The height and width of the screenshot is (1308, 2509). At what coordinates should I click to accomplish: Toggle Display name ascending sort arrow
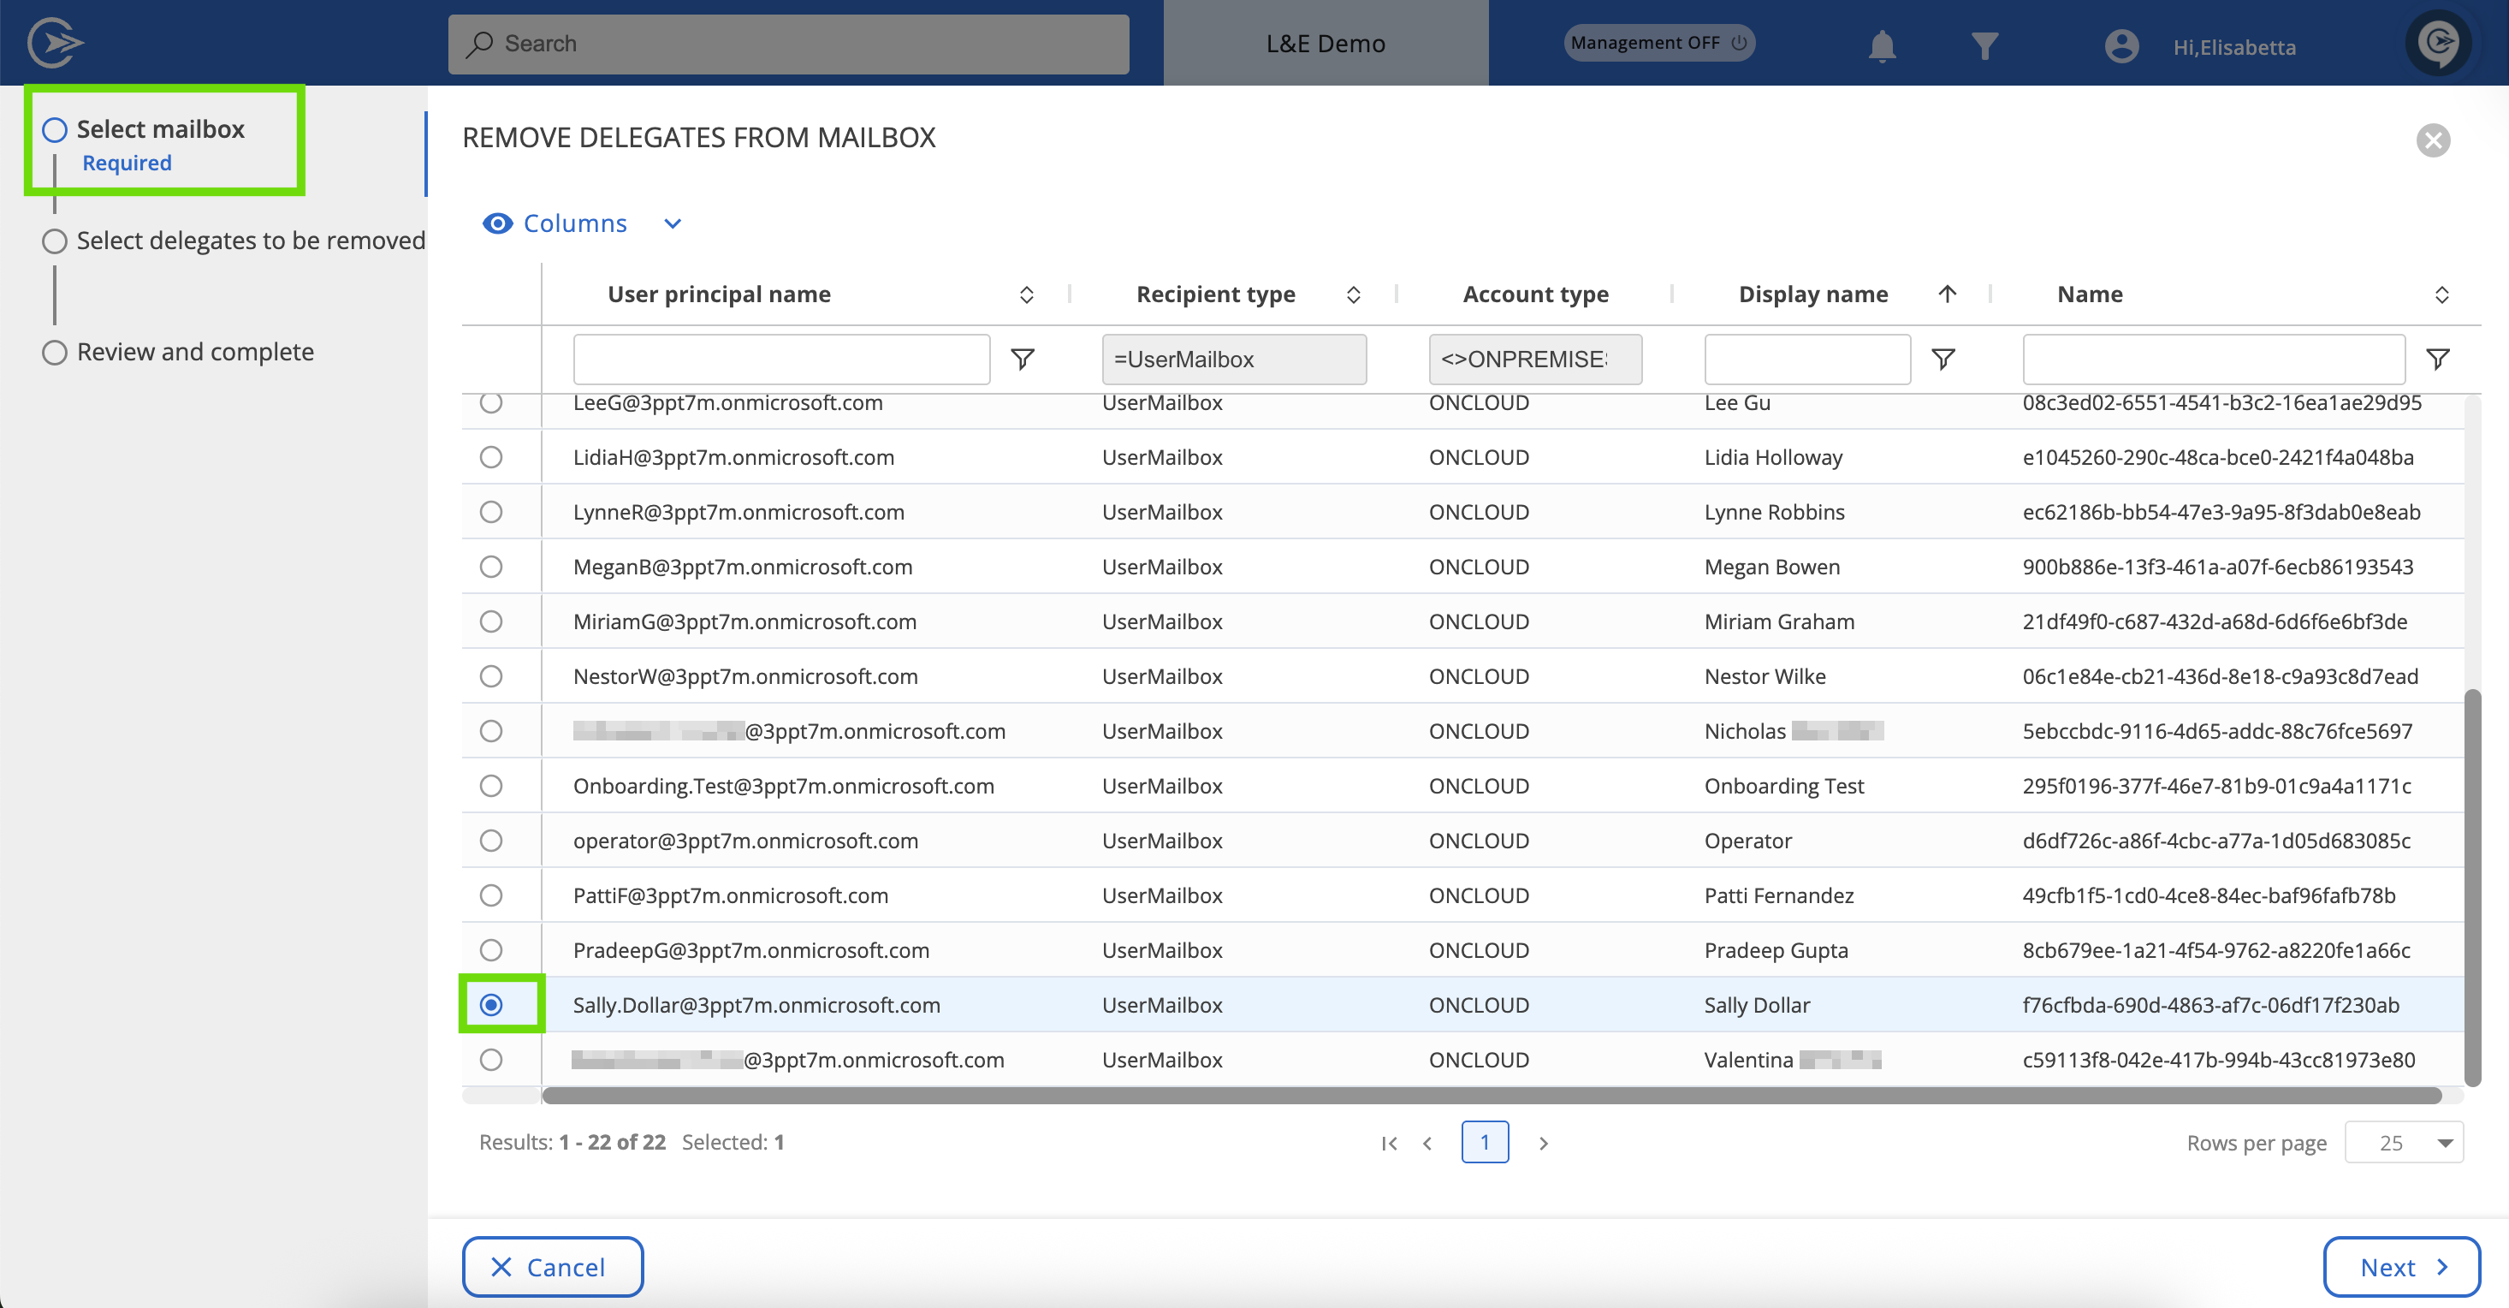coord(1947,294)
